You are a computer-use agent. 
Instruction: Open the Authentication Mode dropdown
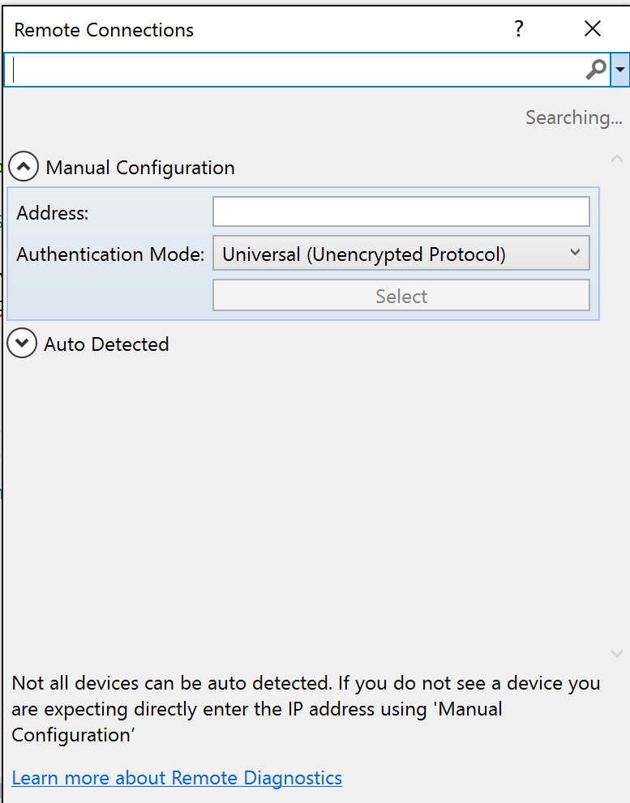coord(401,253)
